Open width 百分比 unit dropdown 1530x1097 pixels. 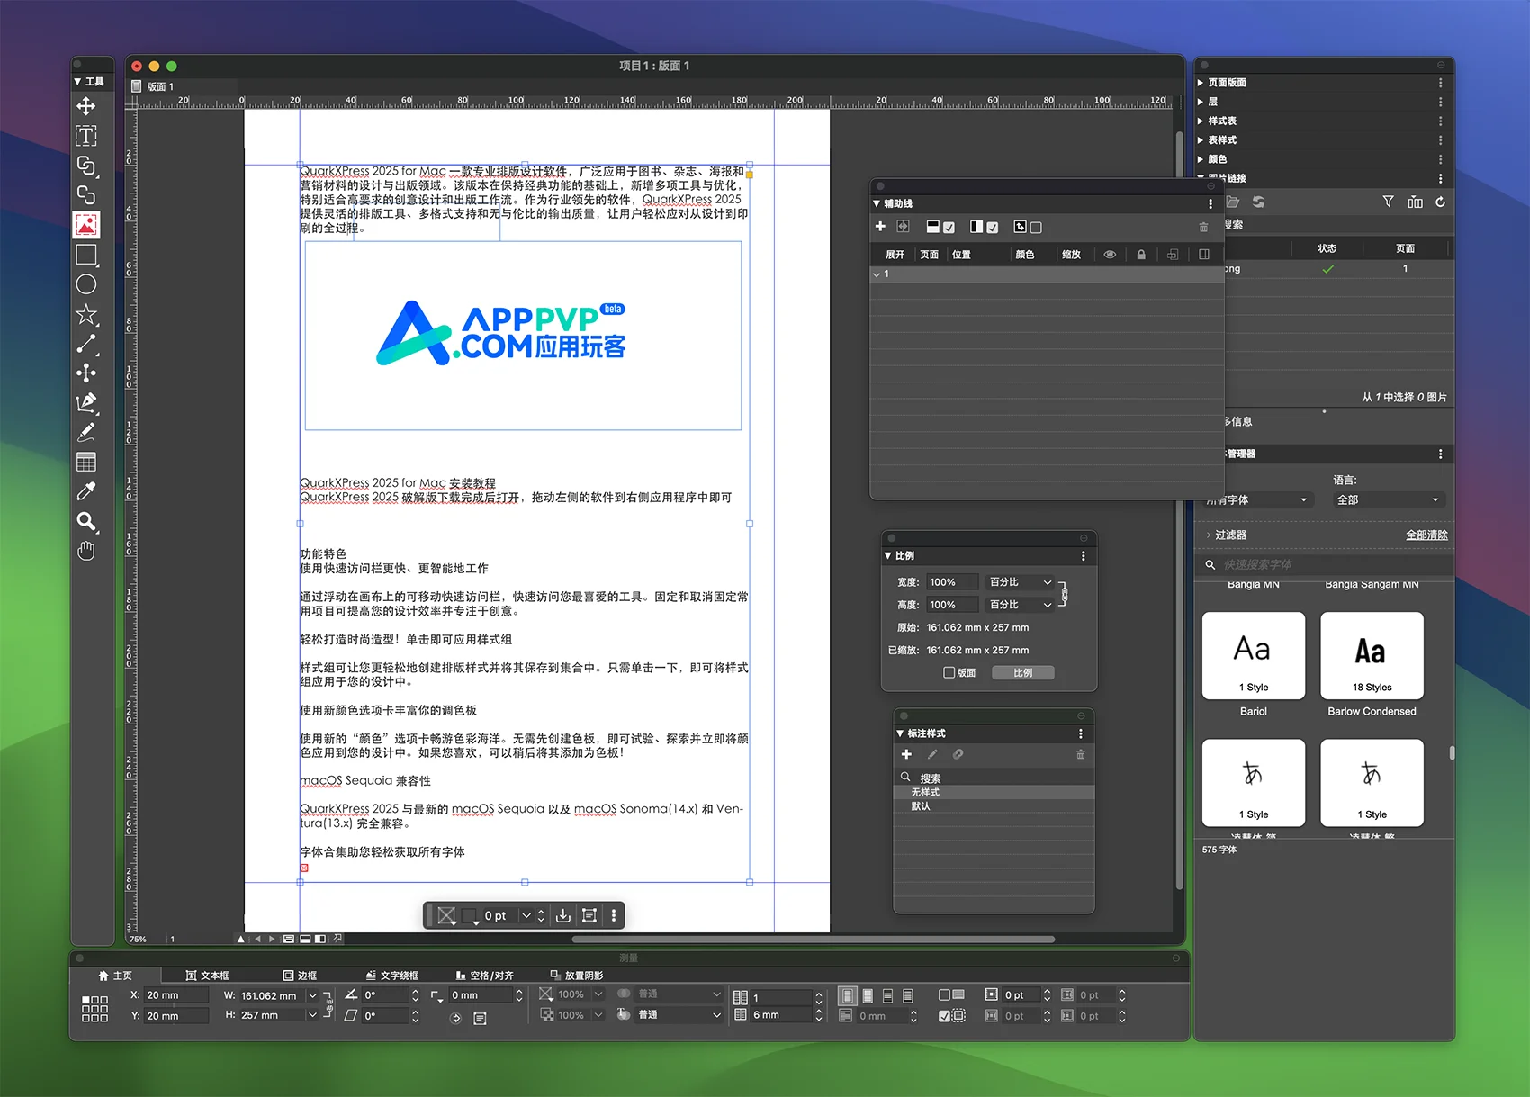(x=1020, y=582)
